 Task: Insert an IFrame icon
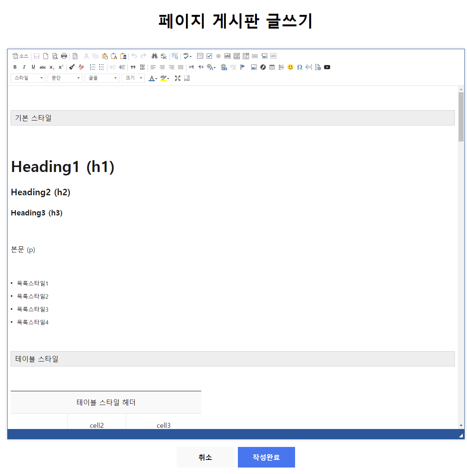318,67
